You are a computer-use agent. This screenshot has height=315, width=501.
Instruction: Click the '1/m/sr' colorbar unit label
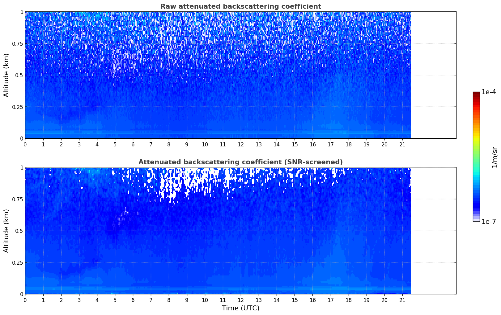[x=495, y=157]
